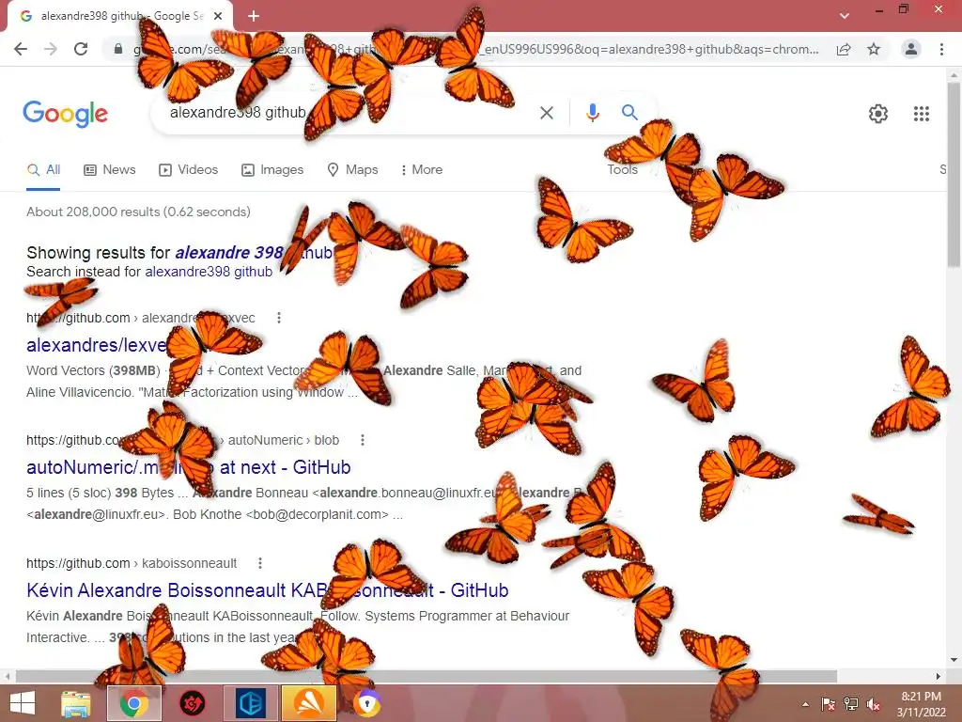The width and height of the screenshot is (962, 722).
Task: Open options for the kaboissonneault result
Action: coord(260,563)
